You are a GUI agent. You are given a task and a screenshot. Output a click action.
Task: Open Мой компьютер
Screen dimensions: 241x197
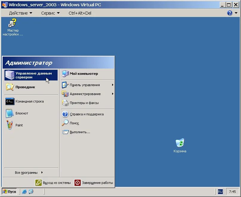point(88,74)
